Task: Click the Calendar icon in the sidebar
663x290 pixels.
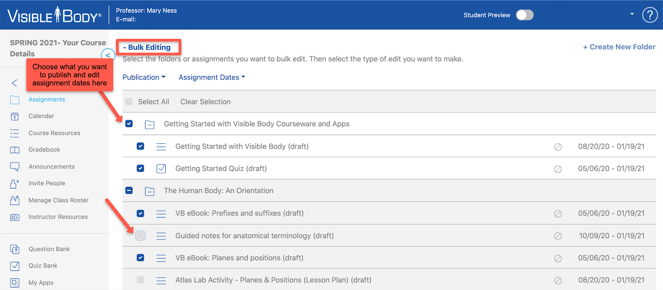Action: pos(15,116)
